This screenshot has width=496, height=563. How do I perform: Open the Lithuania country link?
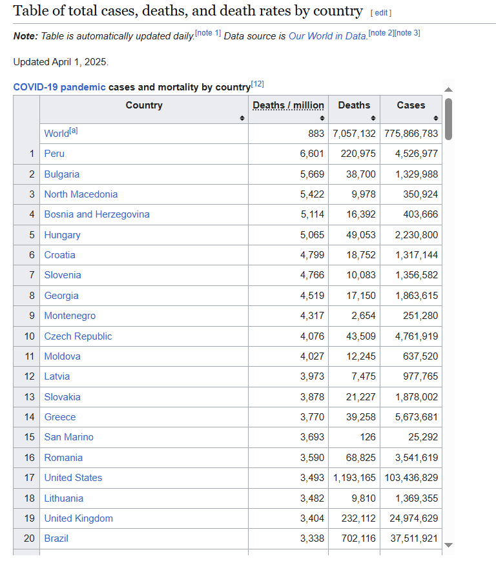(63, 498)
